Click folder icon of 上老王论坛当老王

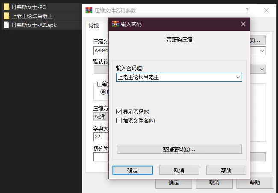pyautogui.click(x=6, y=16)
